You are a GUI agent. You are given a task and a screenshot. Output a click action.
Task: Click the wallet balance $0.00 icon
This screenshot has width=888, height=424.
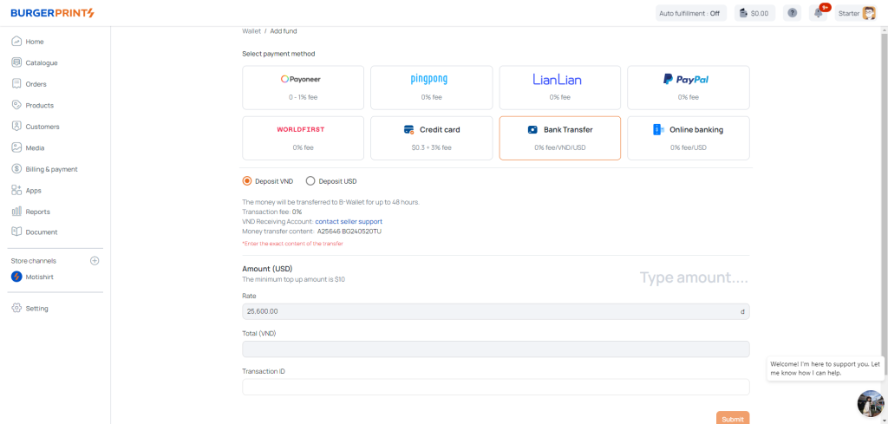[743, 13]
